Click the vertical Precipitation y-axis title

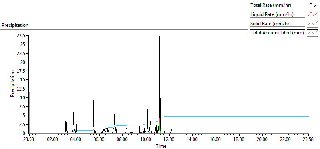12,83
